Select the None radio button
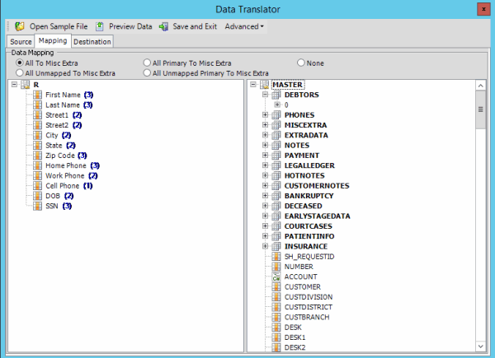This screenshot has height=358, width=495. pyautogui.click(x=300, y=63)
